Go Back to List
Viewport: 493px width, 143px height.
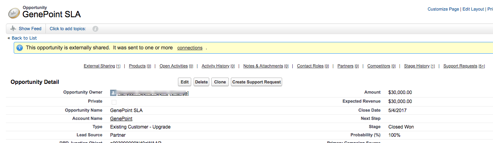click(x=24, y=38)
